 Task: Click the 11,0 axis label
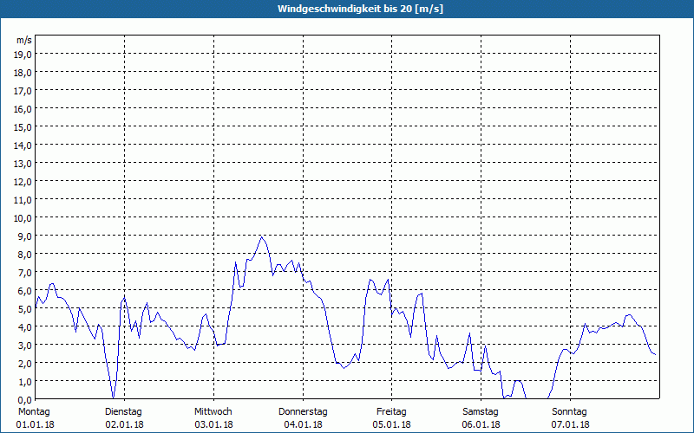click(23, 200)
